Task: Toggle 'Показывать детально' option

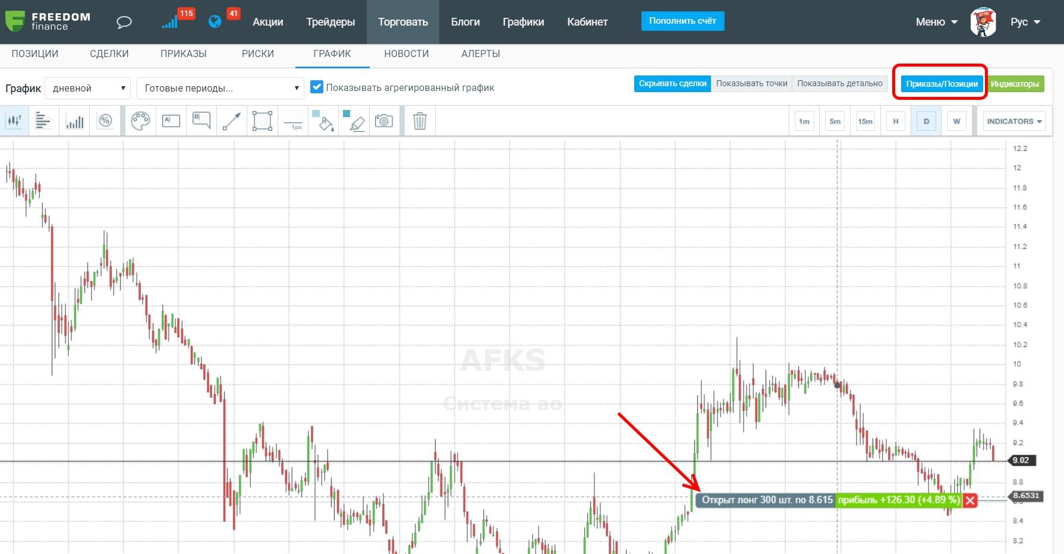Action: point(839,84)
